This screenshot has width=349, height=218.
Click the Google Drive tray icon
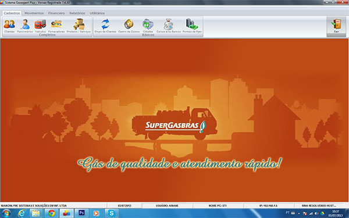[x=322, y=213]
